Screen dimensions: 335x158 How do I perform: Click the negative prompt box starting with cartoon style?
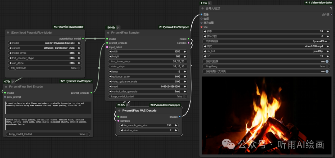(x=48, y=124)
